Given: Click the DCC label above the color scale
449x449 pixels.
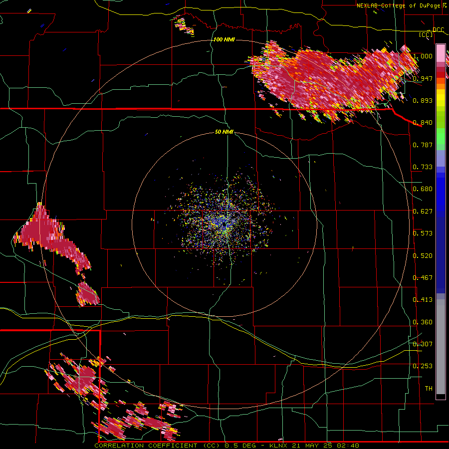Looking at the screenshot, I should click(438, 30).
